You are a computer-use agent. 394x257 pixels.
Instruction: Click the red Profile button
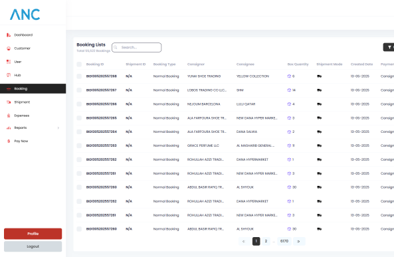click(x=33, y=234)
